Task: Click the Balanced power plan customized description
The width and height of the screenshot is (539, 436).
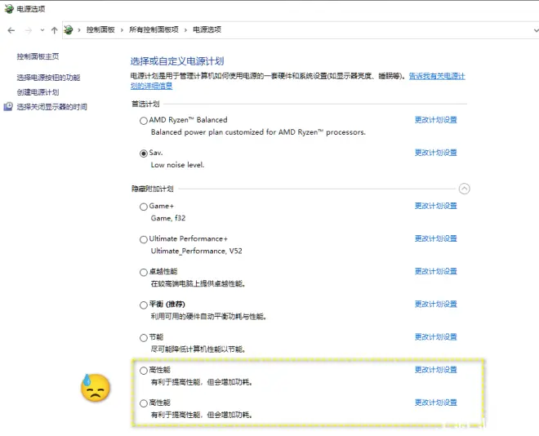Action: pyautogui.click(x=258, y=132)
